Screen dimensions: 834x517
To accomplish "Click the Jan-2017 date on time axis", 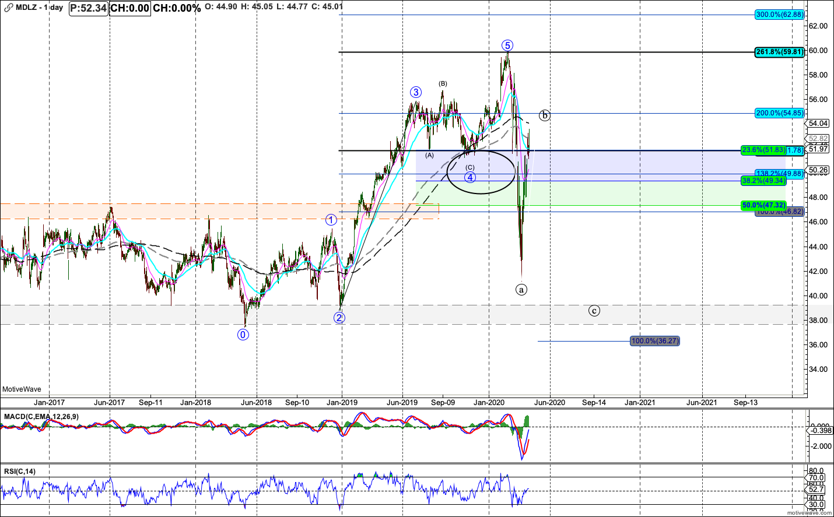I will pos(50,403).
